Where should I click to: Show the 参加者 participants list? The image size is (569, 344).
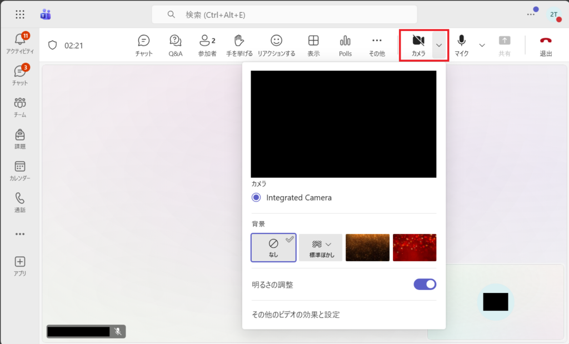coord(207,45)
